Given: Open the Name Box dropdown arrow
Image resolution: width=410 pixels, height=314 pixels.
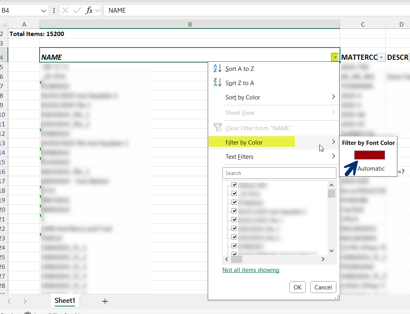Looking at the screenshot, I should pos(44,11).
